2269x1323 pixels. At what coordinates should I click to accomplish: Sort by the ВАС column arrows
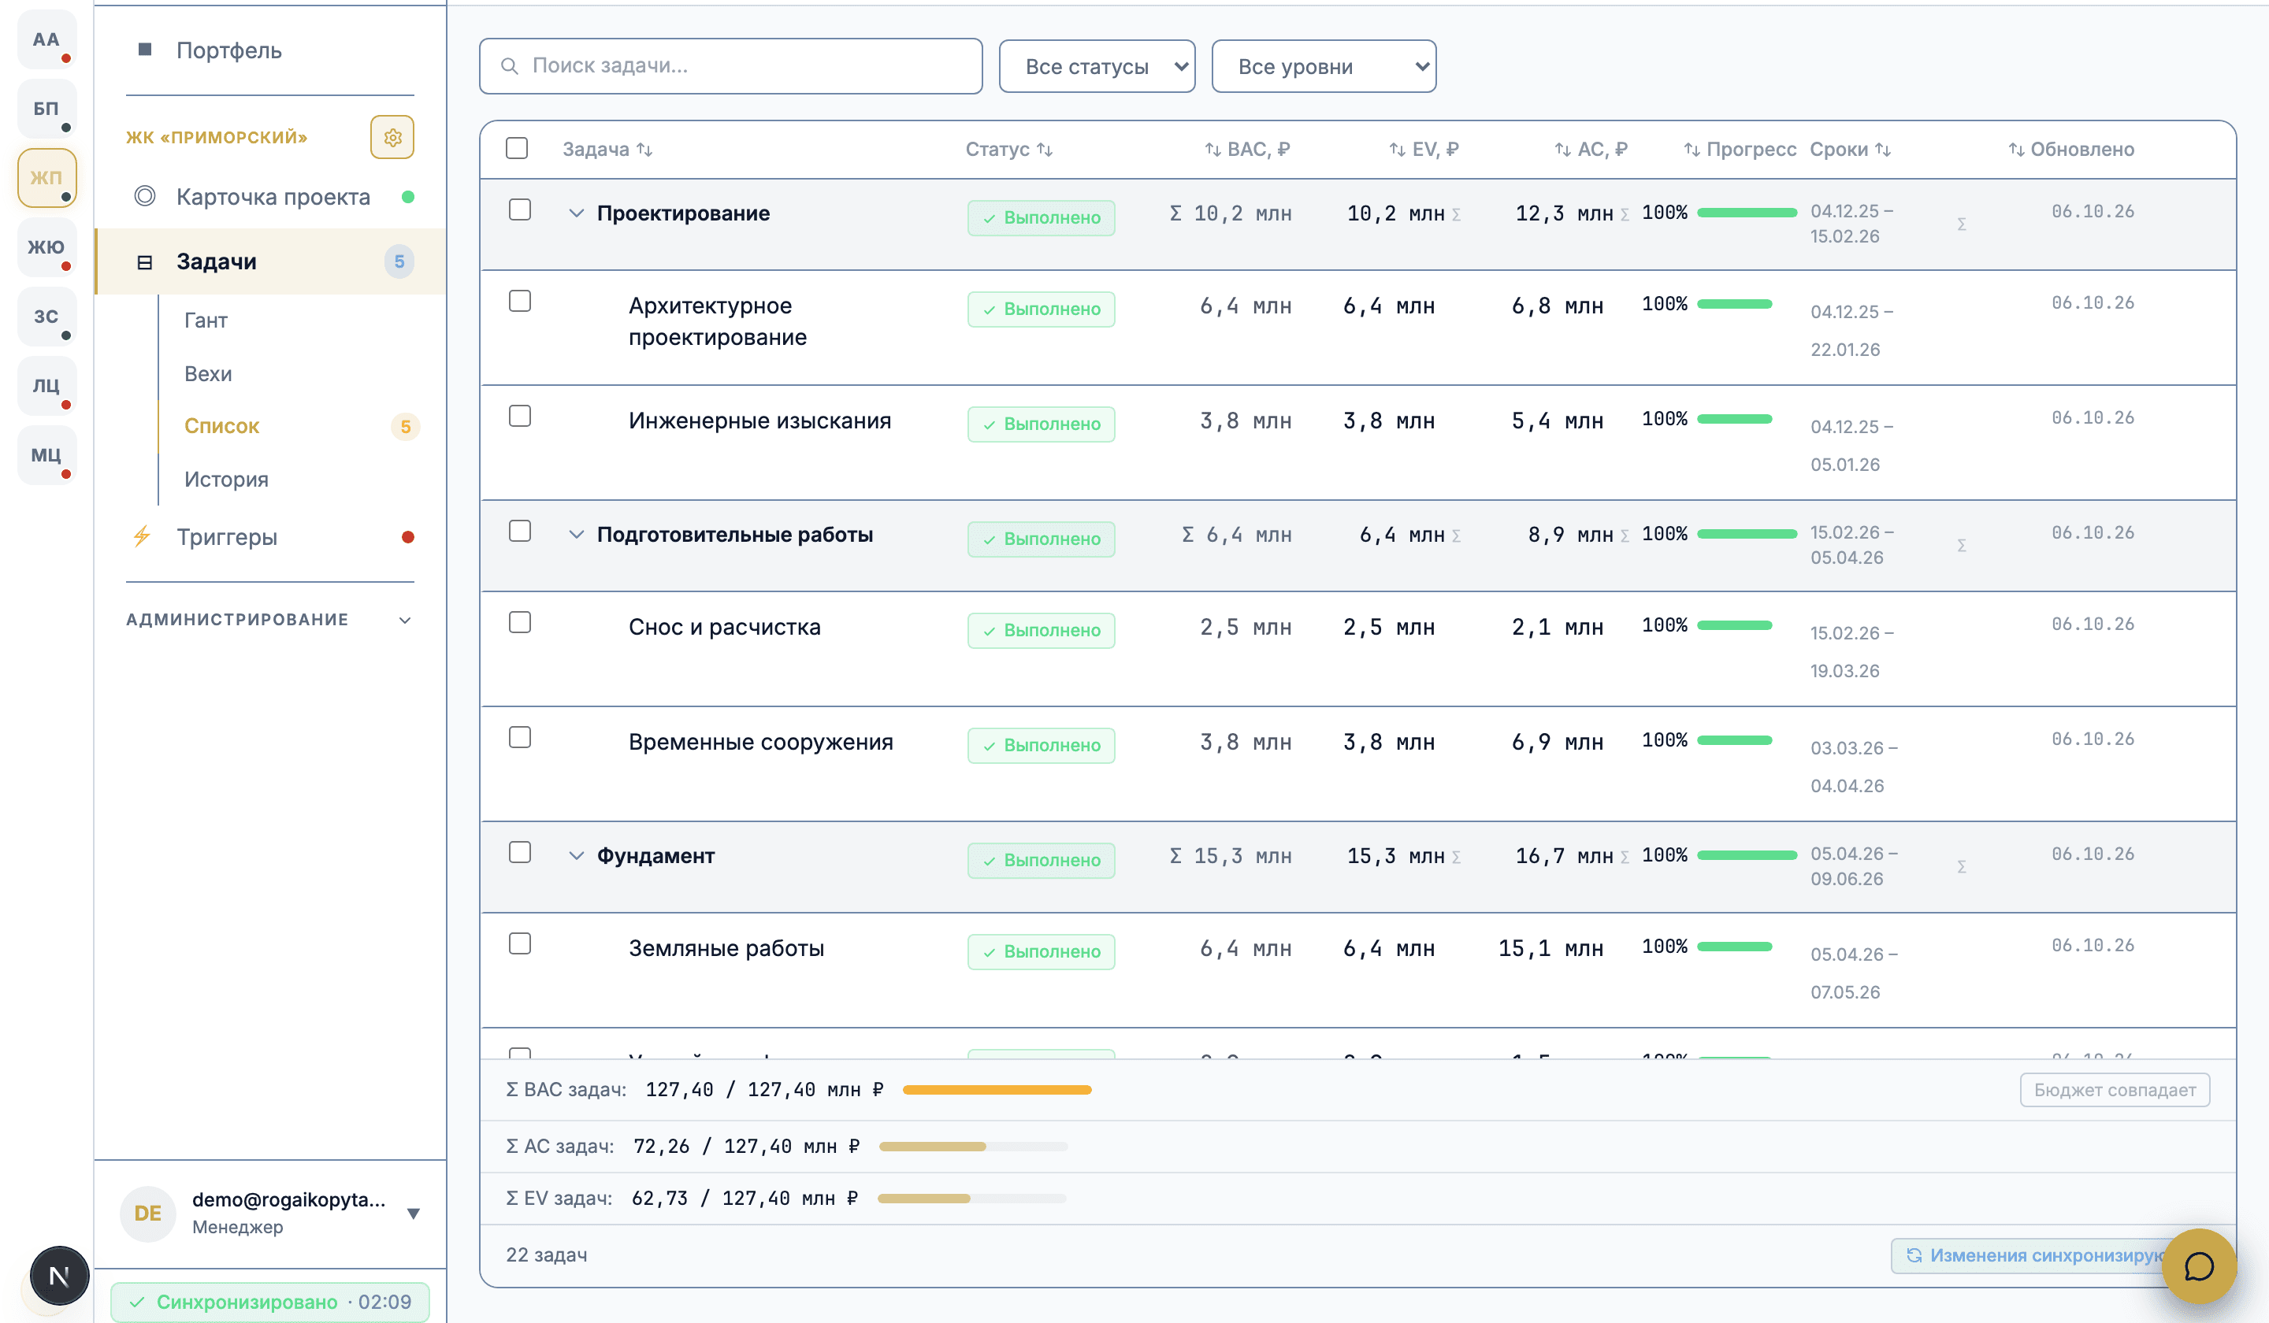pyautogui.click(x=1212, y=150)
